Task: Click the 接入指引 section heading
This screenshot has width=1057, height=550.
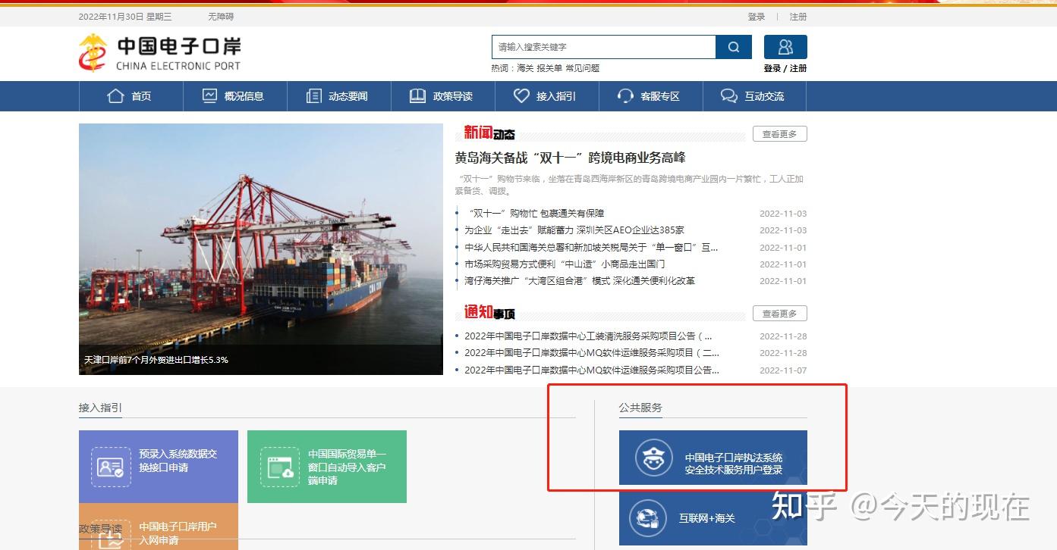Action: (x=100, y=408)
